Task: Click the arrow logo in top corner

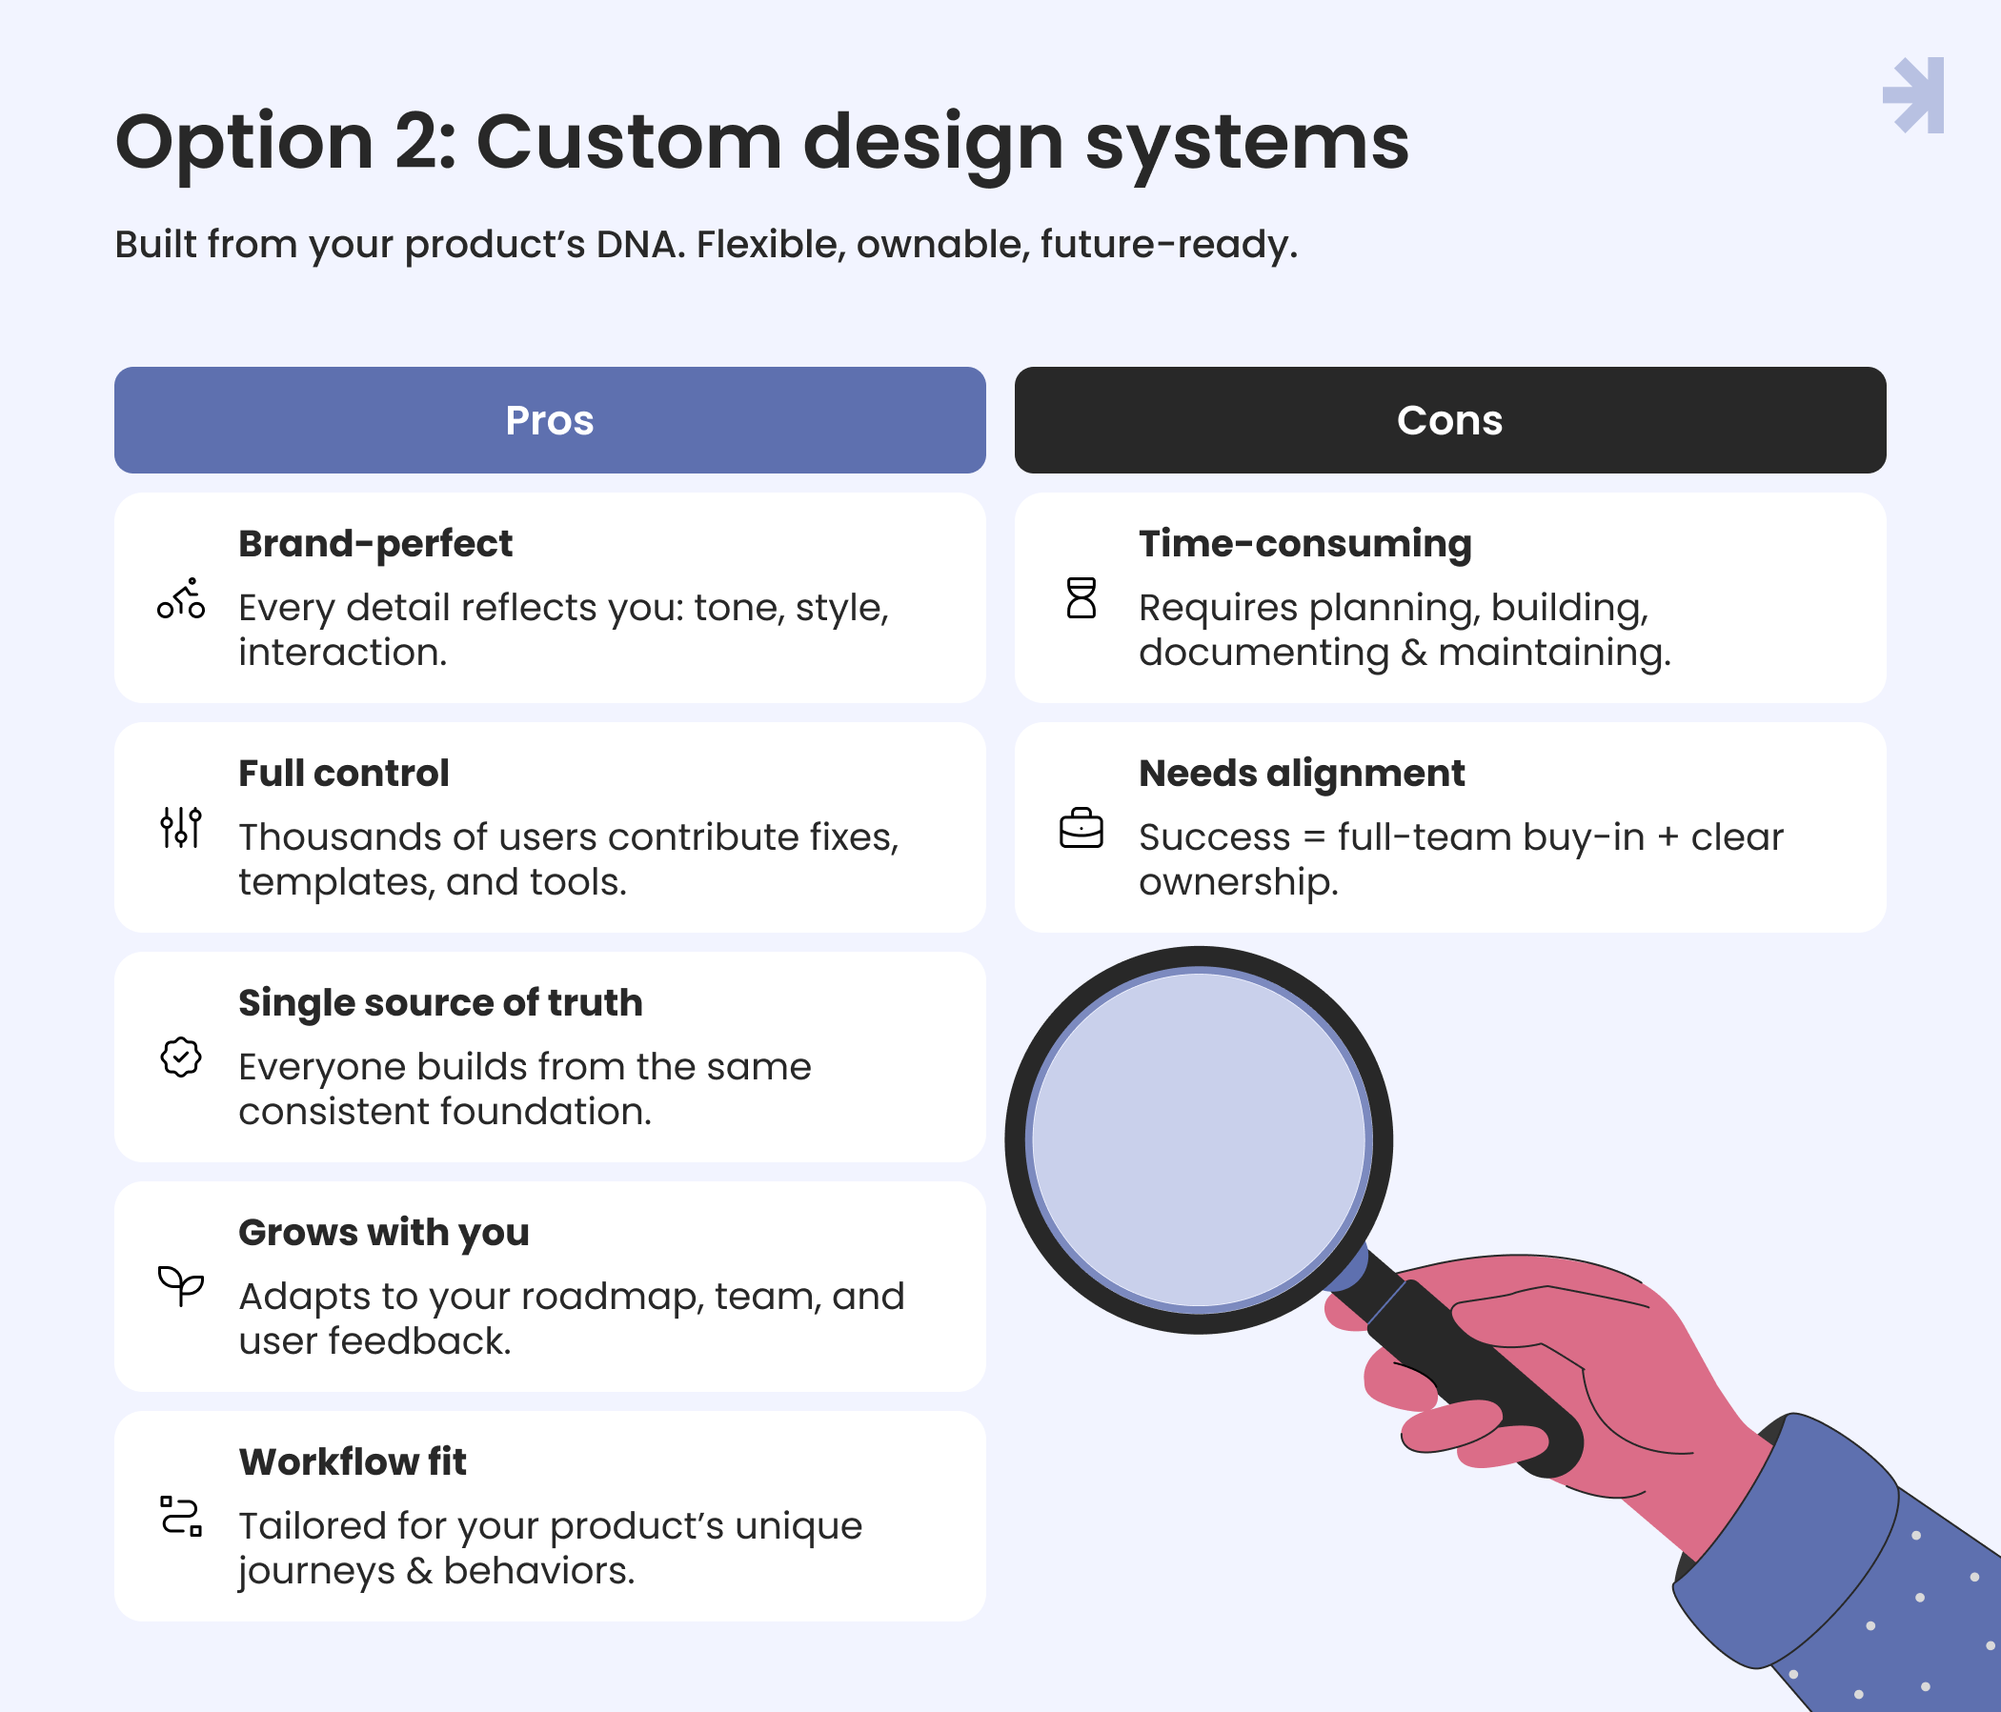Action: click(x=1913, y=94)
